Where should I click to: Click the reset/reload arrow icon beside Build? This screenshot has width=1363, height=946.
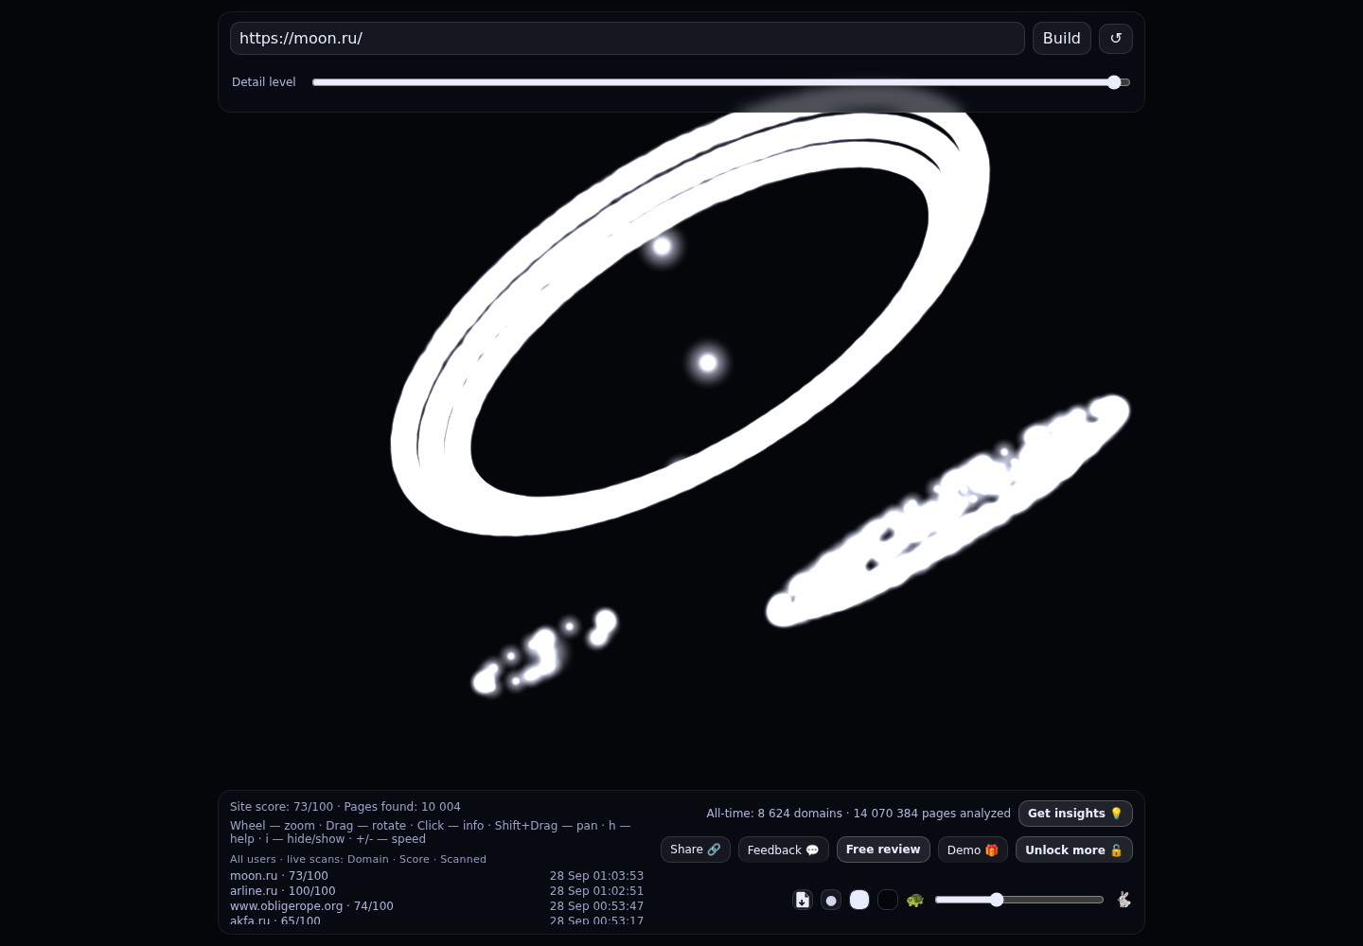(1116, 39)
